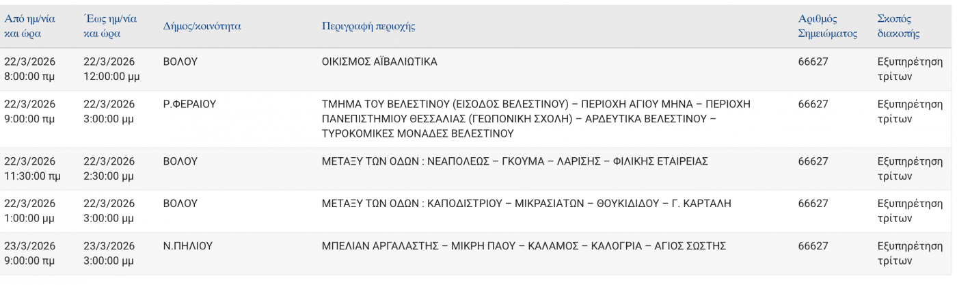Click the Ρ.ΦΕΡΑΙΟΥ municipality cell
957x285 pixels.
(189, 104)
